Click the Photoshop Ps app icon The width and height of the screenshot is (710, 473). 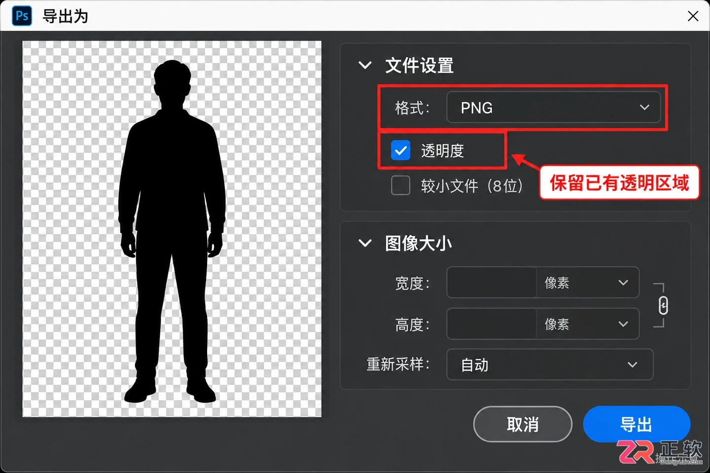[22, 16]
